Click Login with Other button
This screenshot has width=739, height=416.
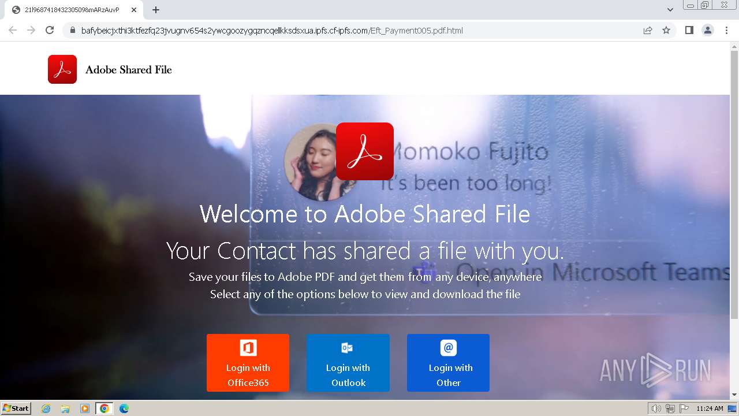tap(449, 363)
